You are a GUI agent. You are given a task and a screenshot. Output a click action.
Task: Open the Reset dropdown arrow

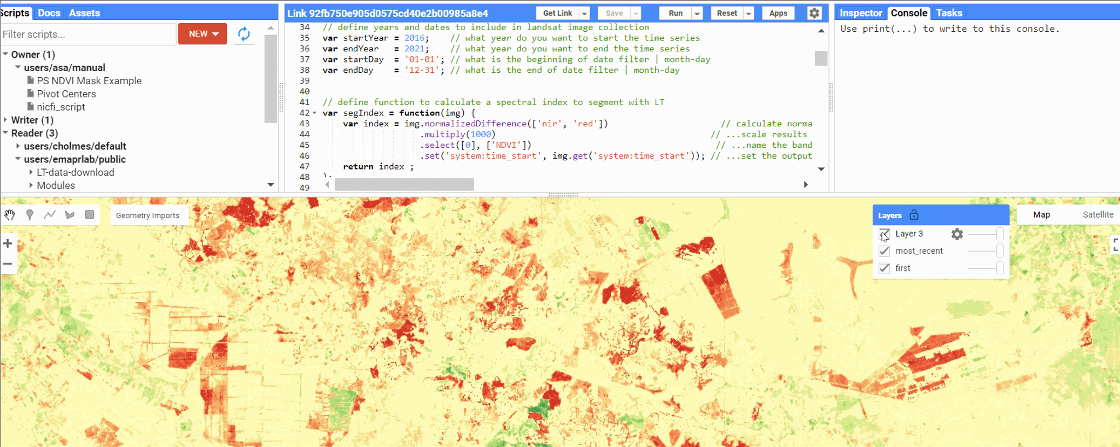pyautogui.click(x=749, y=13)
